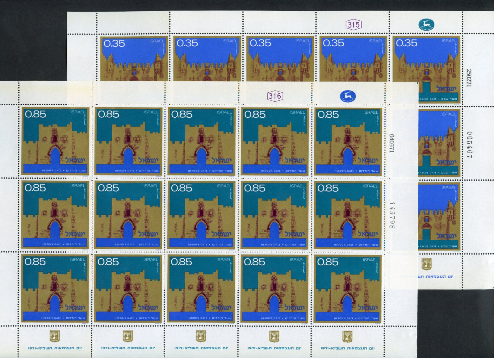Select the serial number 250271
The image size is (494, 358).
(x=468, y=78)
